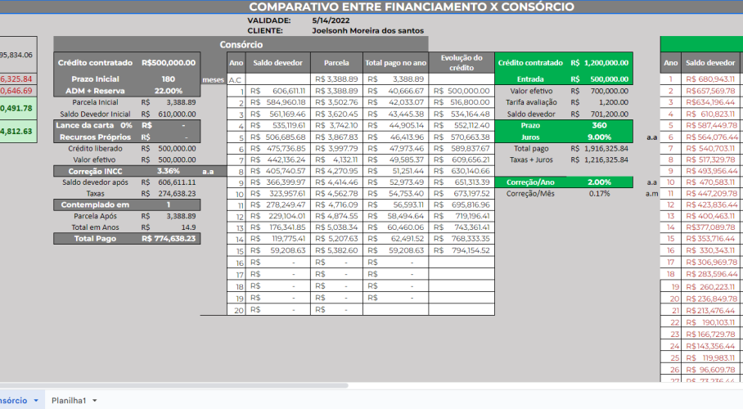This screenshot has width=743, height=409.
Task: Open the Planilha1 sheet tab
Action: coord(69,400)
